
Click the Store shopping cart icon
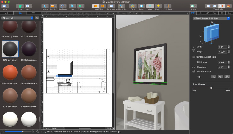tap(20, 6)
